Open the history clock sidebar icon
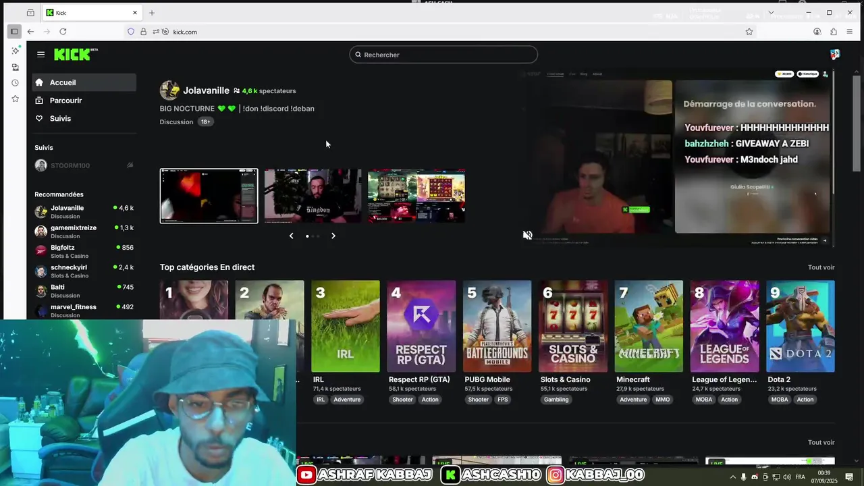 click(x=16, y=83)
